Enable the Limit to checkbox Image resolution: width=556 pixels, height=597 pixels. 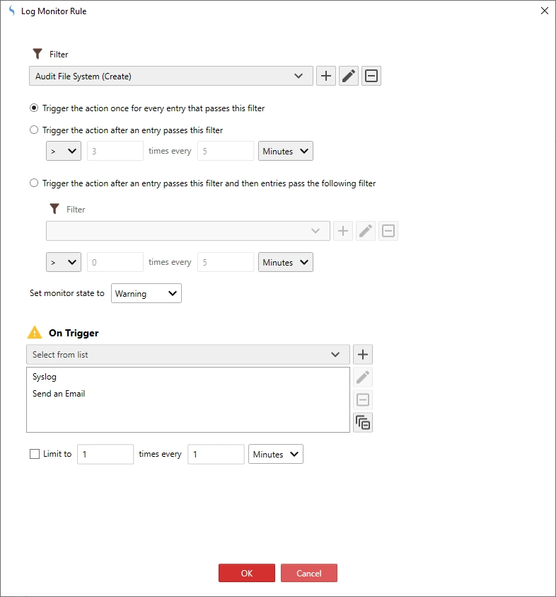[x=35, y=455]
